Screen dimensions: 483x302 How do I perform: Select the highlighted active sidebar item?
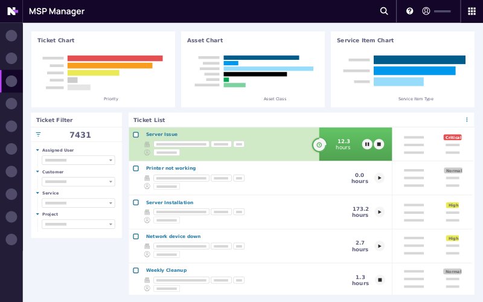click(x=11, y=82)
